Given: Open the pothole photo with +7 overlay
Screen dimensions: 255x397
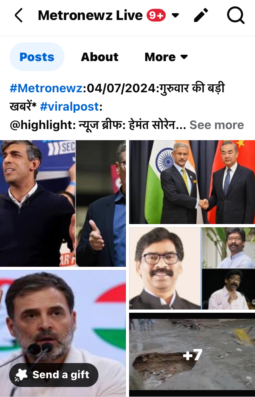Looking at the screenshot, I should 192,355.
